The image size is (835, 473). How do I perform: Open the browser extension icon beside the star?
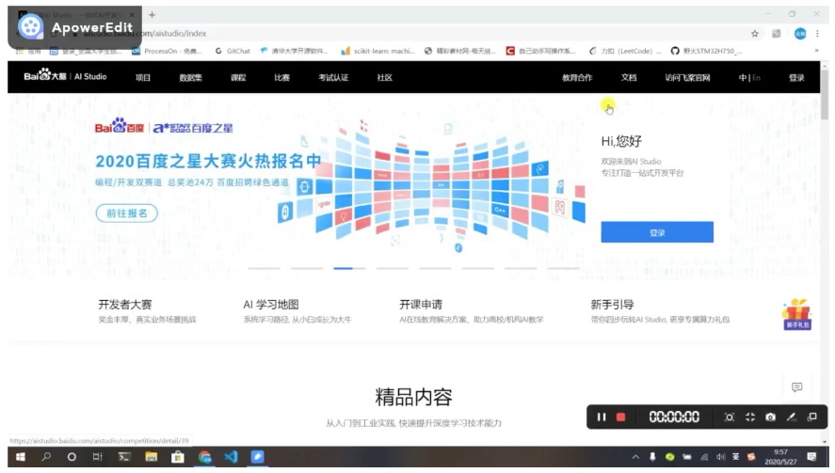coord(777,34)
